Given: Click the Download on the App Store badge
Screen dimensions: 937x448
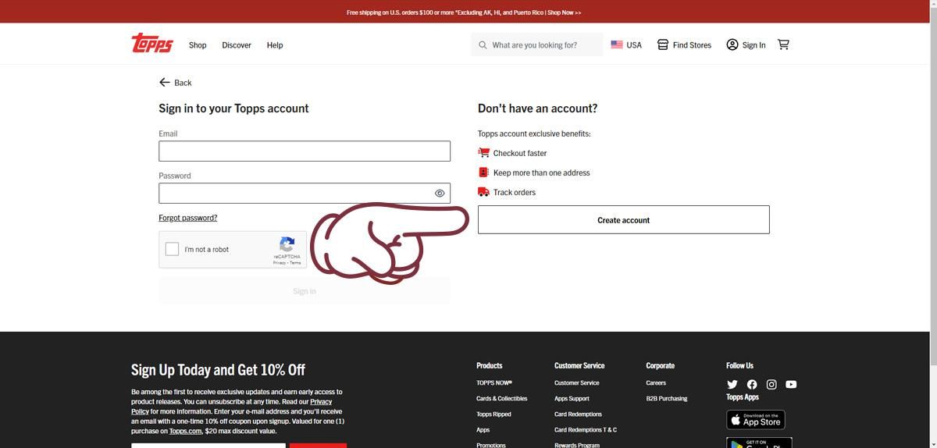Looking at the screenshot, I should pyautogui.click(x=756, y=419).
